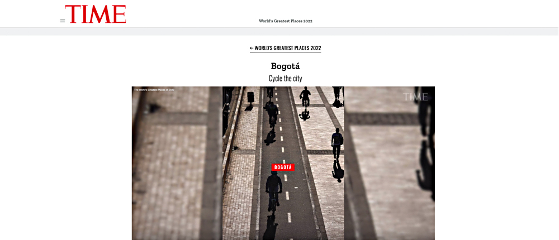Open the hamburger menu beside TIME logo
Screen dimensions: 559x240
tap(63, 21)
